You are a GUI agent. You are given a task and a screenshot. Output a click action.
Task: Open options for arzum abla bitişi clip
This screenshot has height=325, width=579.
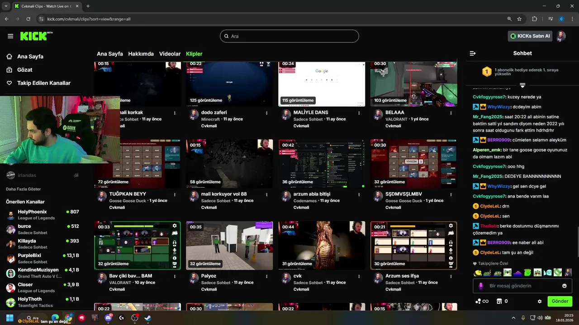(359, 195)
